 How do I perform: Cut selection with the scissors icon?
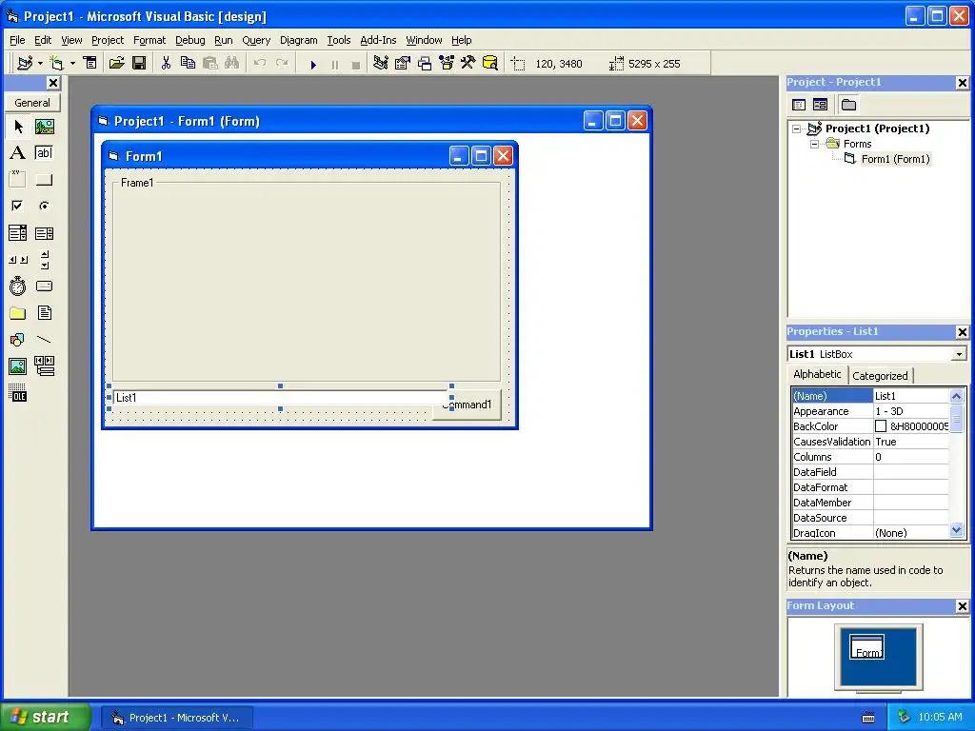[x=166, y=64]
